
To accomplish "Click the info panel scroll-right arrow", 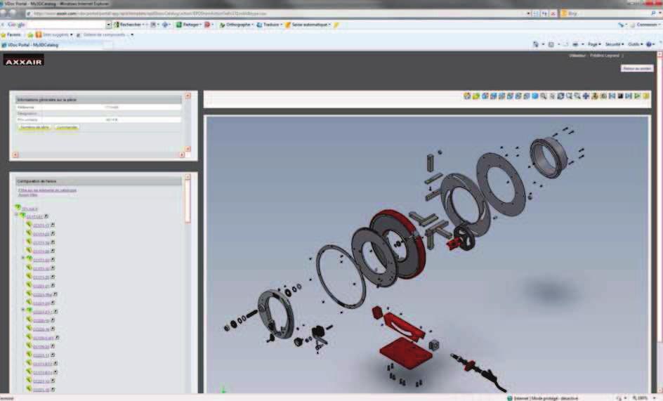I will click(182, 155).
